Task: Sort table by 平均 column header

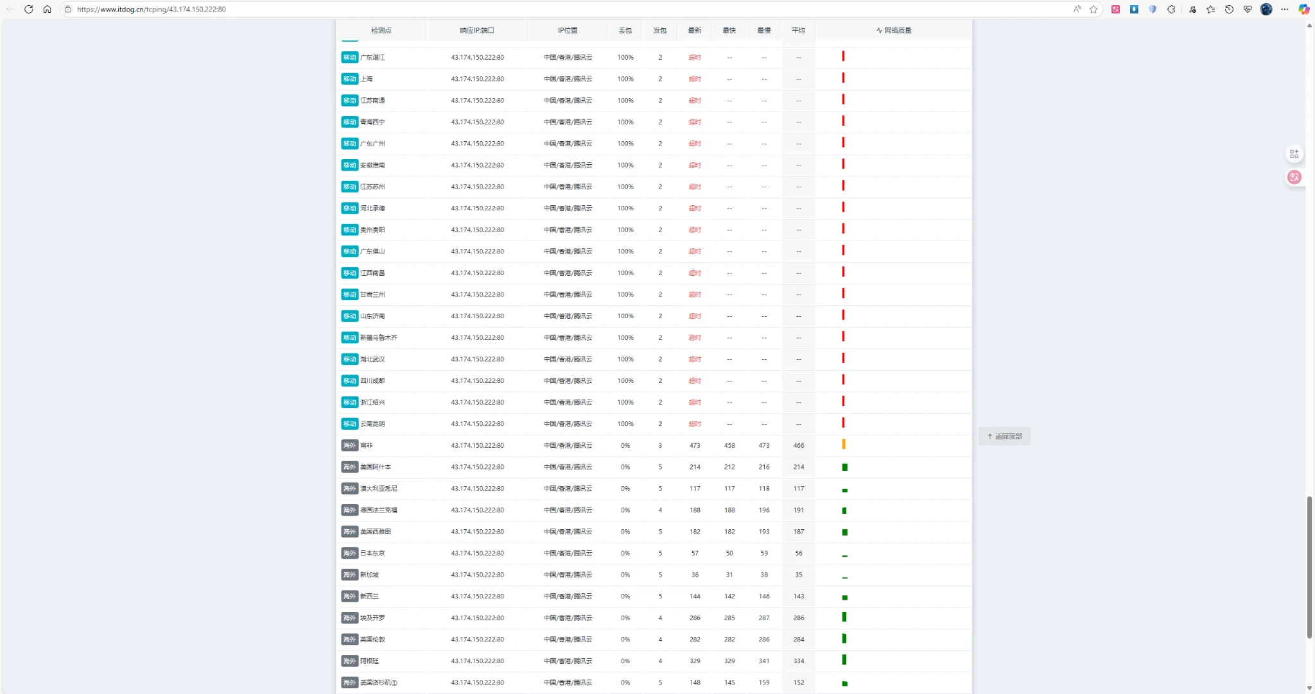Action: pyautogui.click(x=798, y=30)
